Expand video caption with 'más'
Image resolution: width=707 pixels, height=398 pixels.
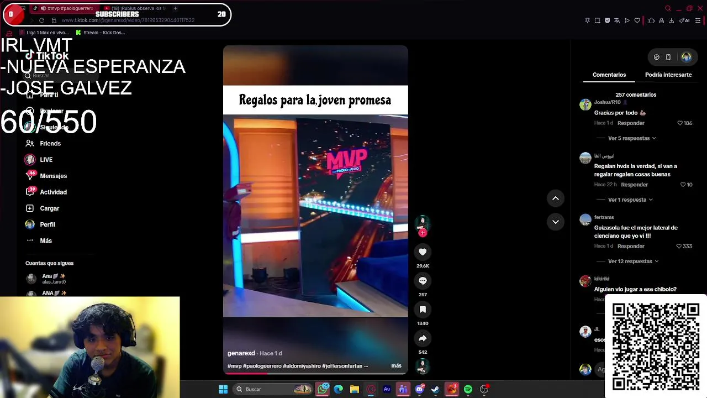[x=397, y=366]
